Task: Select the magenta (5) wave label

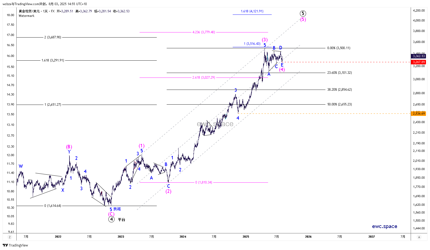Action: (303, 19)
